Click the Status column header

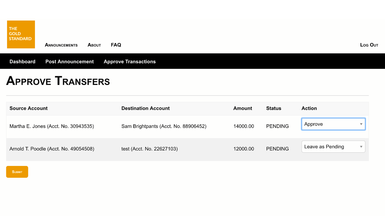tap(274, 108)
